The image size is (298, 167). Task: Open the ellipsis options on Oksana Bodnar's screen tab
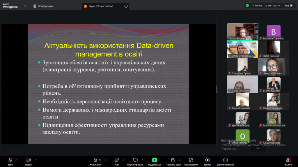point(126,6)
